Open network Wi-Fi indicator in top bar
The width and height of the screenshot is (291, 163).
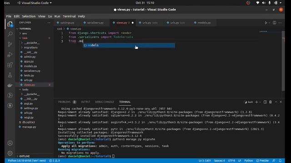(258, 3)
